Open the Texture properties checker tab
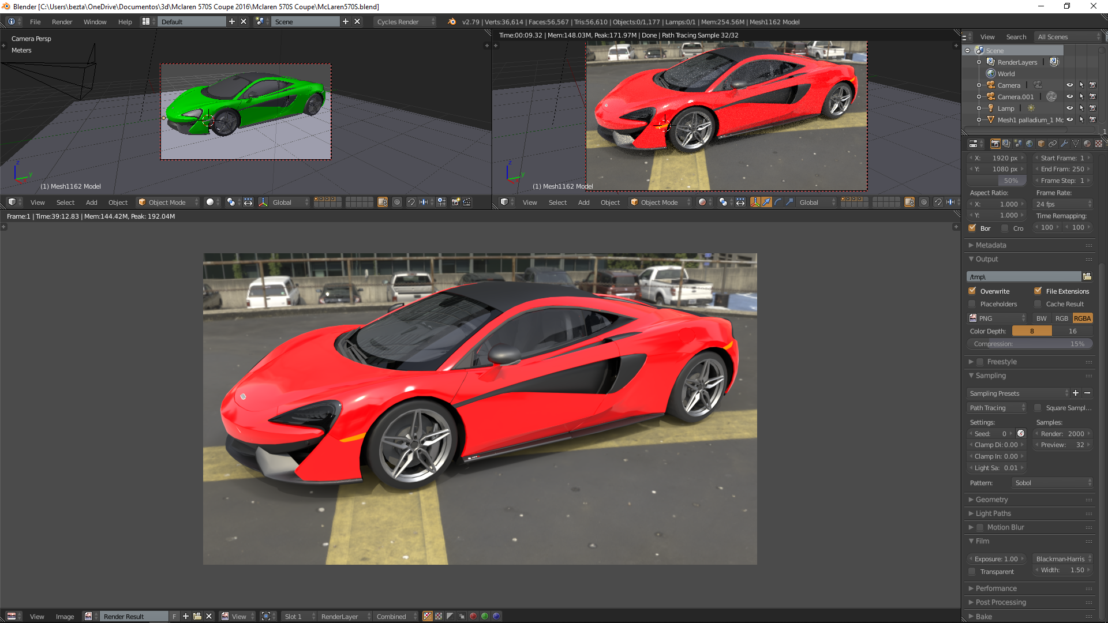Image resolution: width=1108 pixels, height=623 pixels. [1099, 144]
